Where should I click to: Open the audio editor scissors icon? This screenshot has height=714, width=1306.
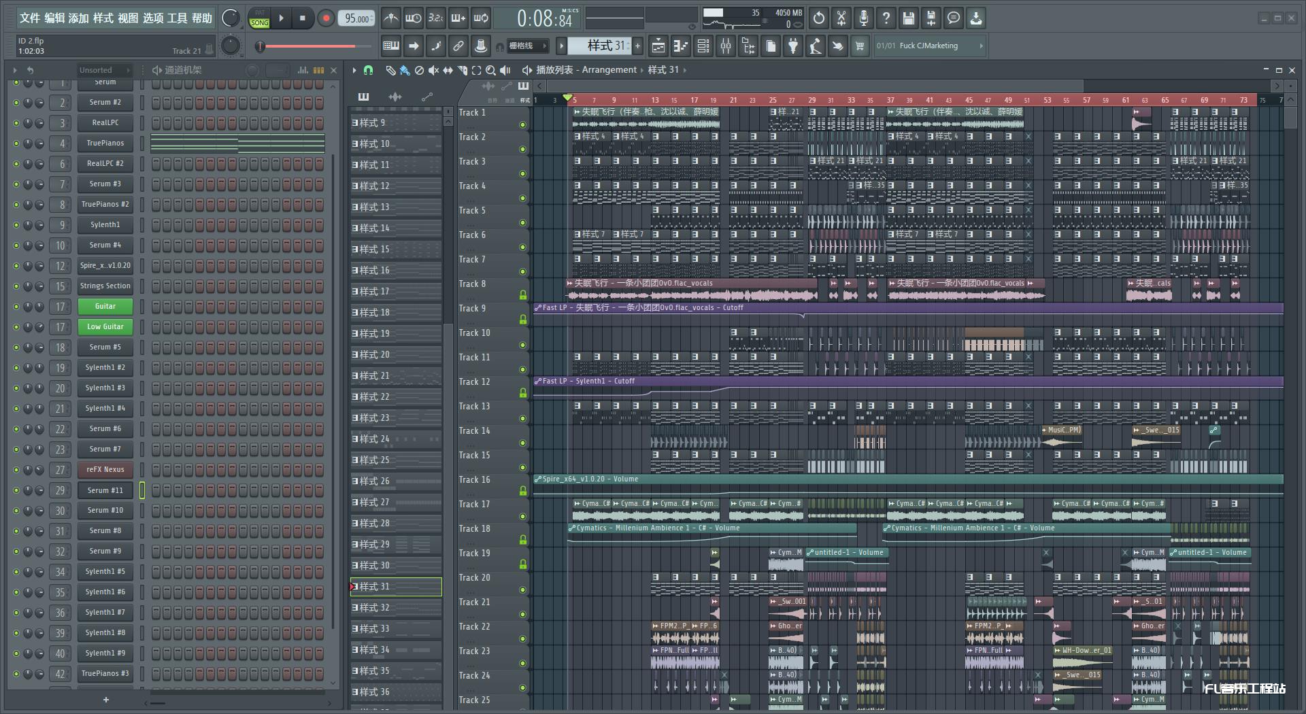[x=841, y=18]
